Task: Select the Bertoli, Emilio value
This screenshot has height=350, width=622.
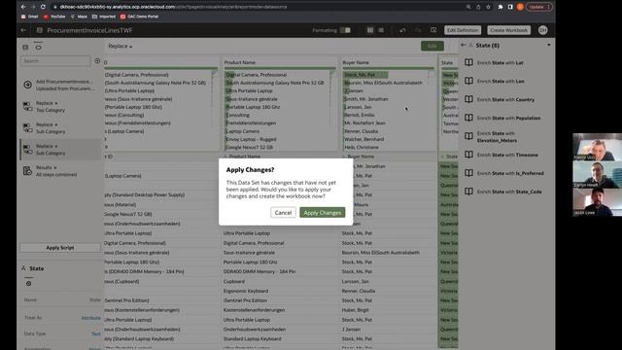Action: pyautogui.click(x=359, y=115)
